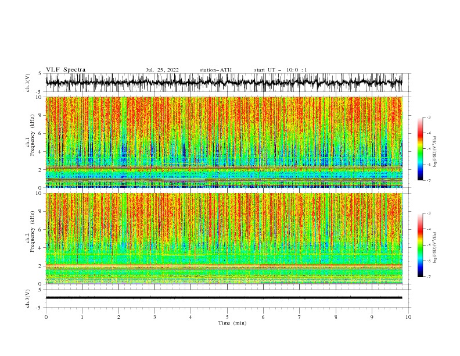460x356 pixels.
Task: Click the "2" kHz tick on ch.2 frequency axis
Action: coord(40,266)
